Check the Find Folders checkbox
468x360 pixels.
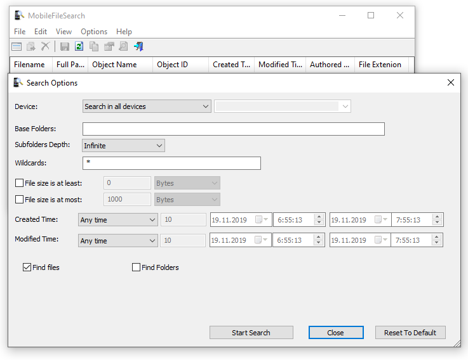(136, 267)
